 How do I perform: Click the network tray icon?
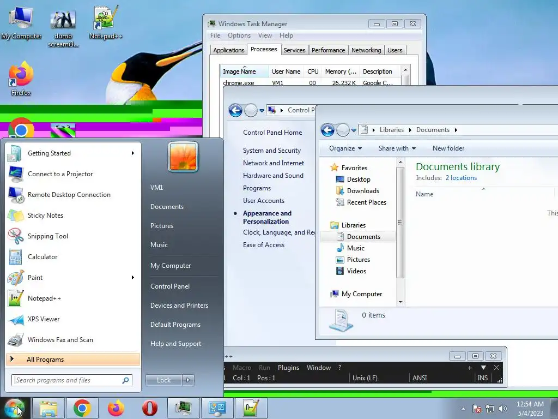pyautogui.click(x=490, y=409)
